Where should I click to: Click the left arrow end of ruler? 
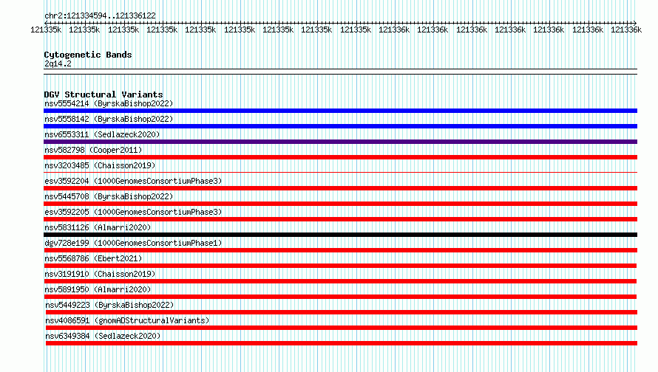tap(46, 23)
